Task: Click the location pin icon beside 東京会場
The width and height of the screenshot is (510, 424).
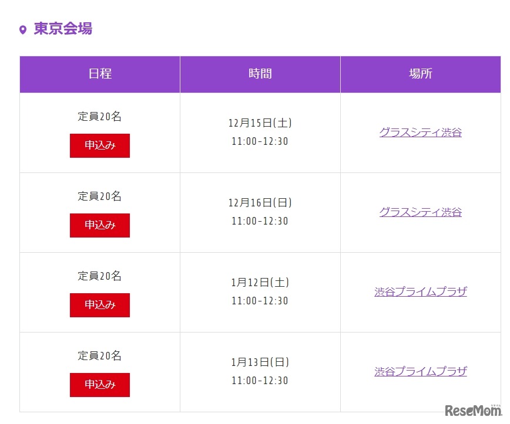Action: 23,30
